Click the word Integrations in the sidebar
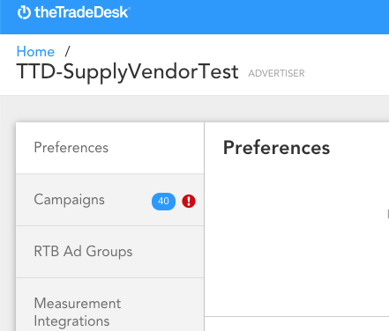 71,321
